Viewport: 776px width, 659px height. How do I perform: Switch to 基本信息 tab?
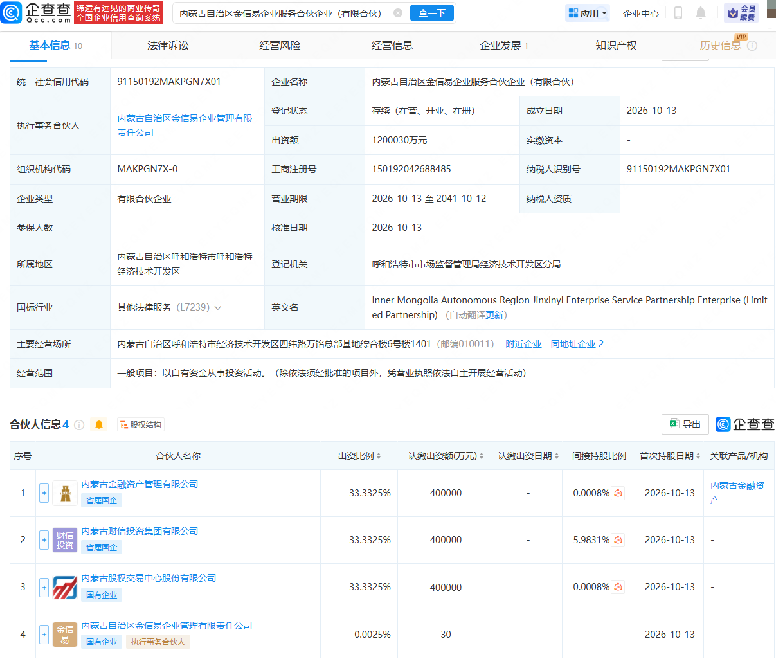pos(56,45)
